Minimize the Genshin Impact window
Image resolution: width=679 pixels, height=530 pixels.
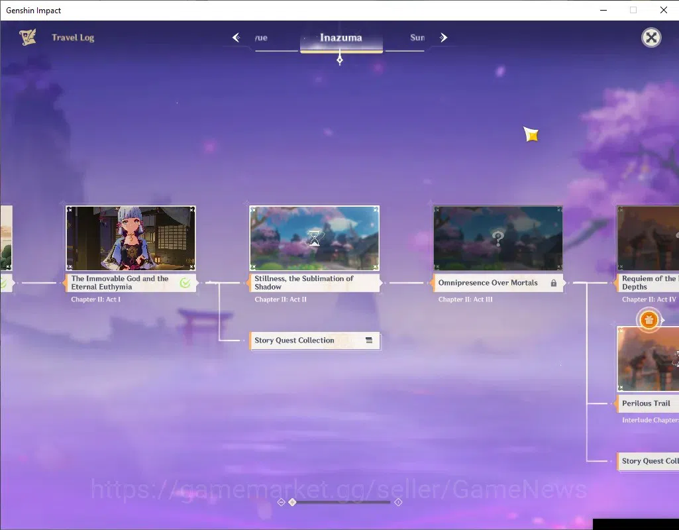point(603,10)
